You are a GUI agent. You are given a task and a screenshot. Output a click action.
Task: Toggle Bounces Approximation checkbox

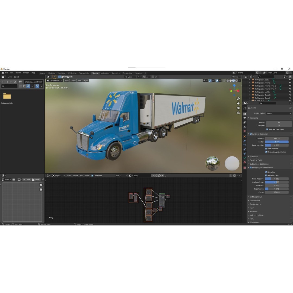pyautogui.click(x=266, y=152)
